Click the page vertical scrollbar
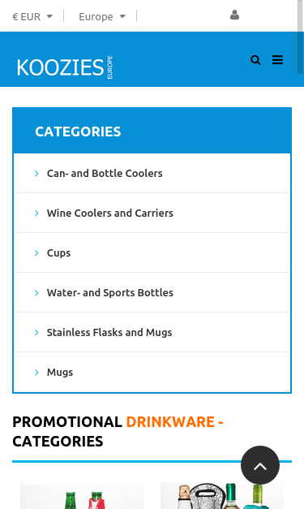 [x=300, y=37]
